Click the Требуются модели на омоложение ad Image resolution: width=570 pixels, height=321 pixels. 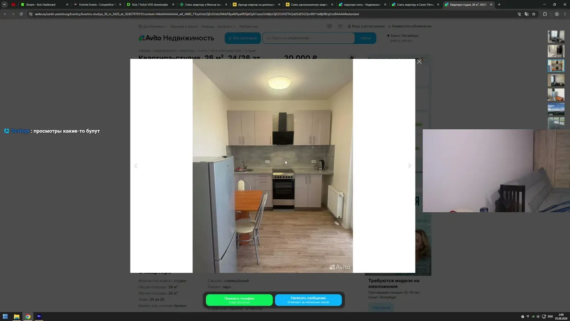click(x=394, y=284)
